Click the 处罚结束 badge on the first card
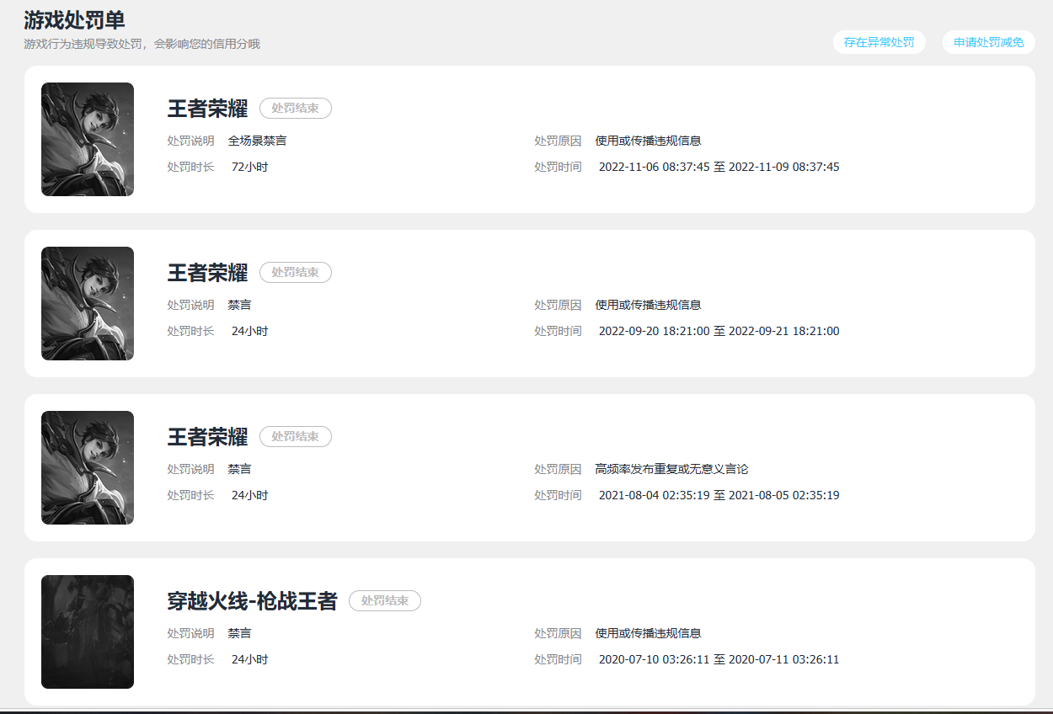1053x714 pixels. click(x=295, y=108)
